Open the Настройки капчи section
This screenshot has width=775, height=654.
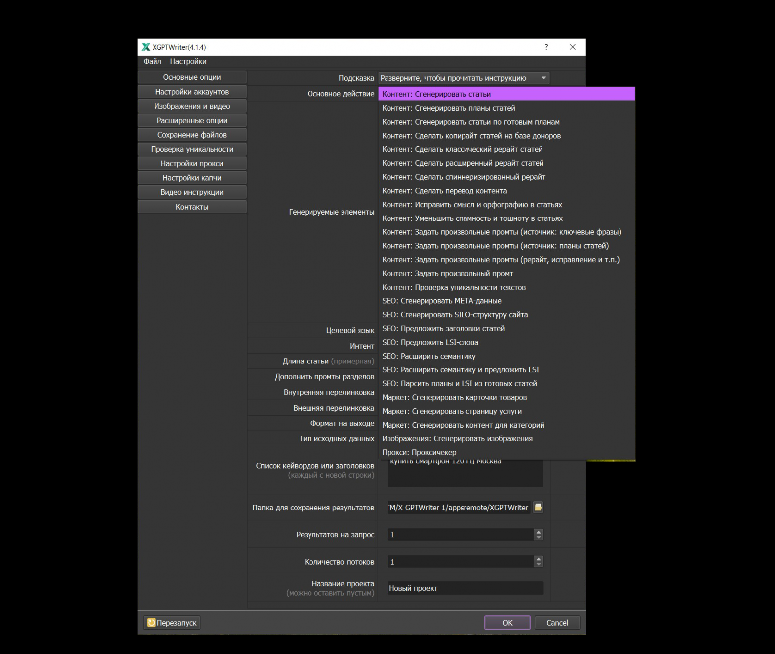coord(192,177)
